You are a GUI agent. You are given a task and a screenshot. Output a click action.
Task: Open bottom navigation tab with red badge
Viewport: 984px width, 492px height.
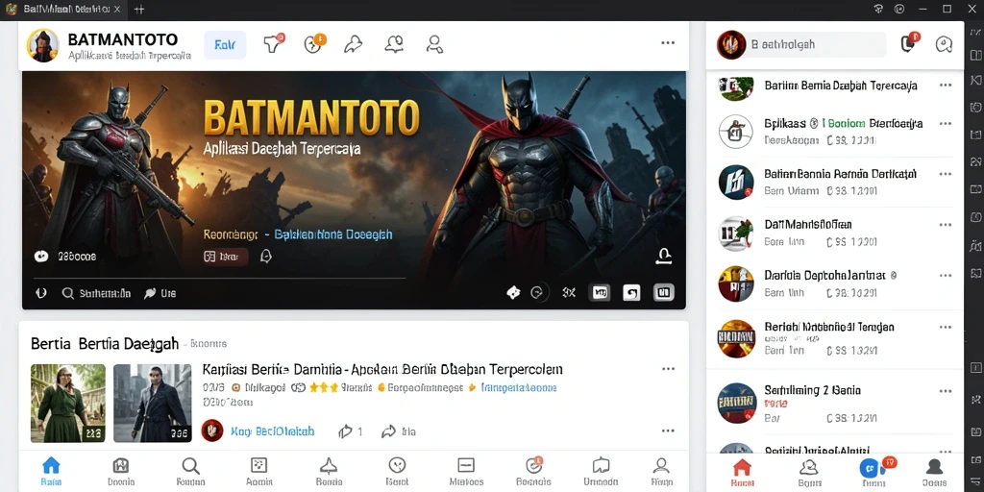[x=533, y=471]
